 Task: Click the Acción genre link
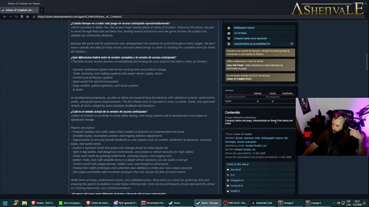239,138
